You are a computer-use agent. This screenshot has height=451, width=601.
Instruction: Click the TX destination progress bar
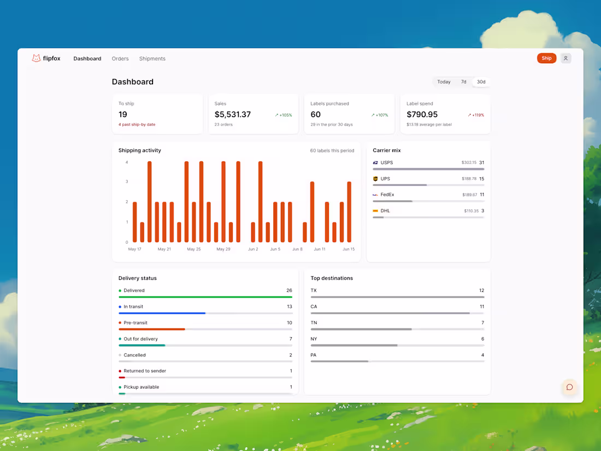(x=397, y=297)
